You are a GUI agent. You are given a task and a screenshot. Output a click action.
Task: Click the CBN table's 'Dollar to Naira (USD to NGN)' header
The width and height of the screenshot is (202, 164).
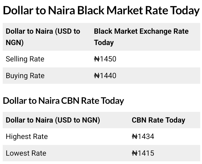point(53,120)
